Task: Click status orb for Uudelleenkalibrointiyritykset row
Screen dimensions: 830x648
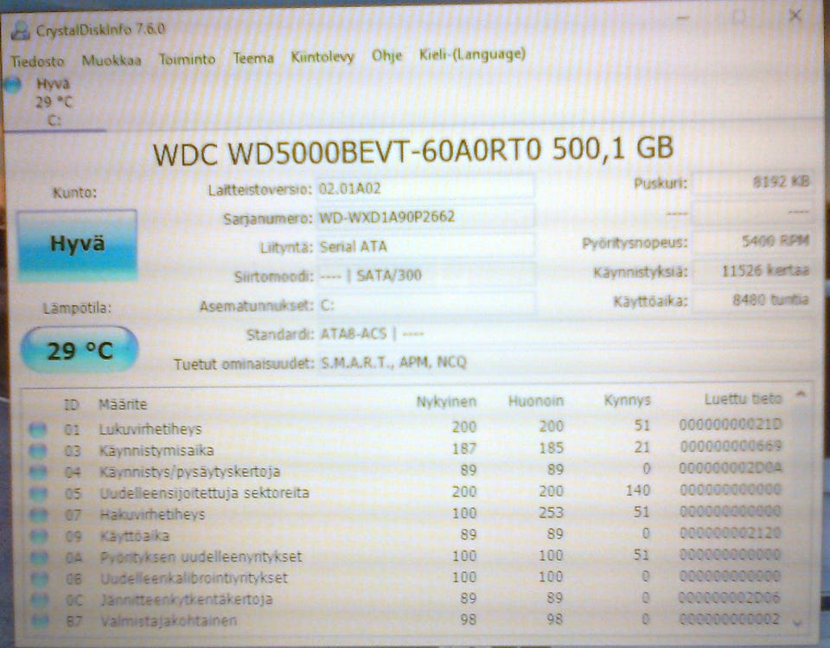Action: (x=39, y=578)
